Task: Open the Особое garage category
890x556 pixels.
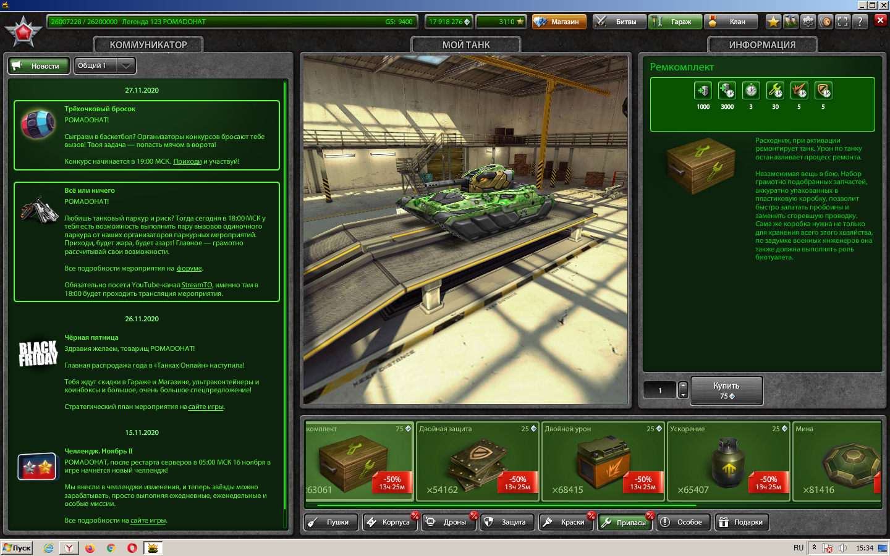Action: point(683,522)
